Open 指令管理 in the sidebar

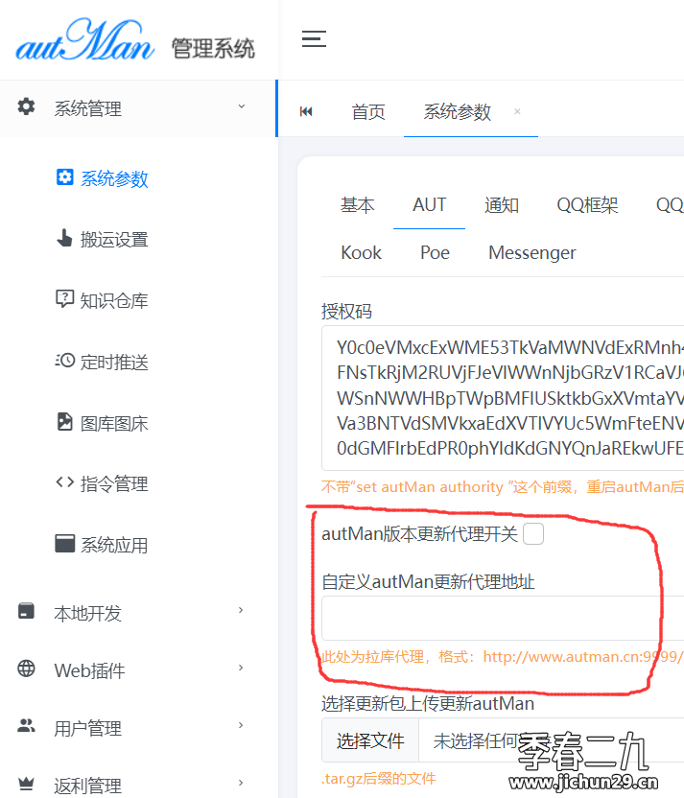click(x=114, y=483)
